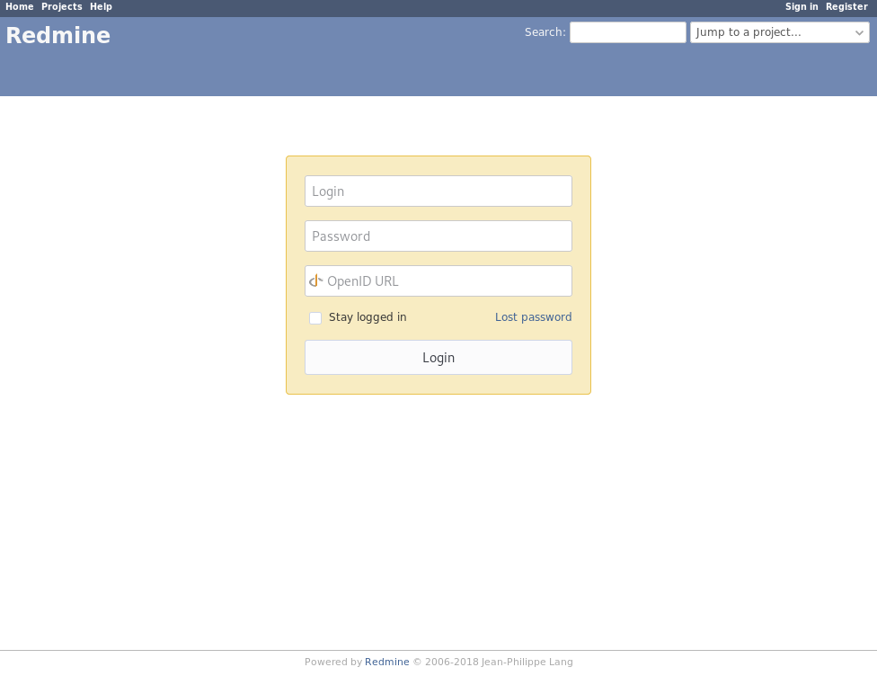
Task: Open the Register link
Action: [846, 6]
